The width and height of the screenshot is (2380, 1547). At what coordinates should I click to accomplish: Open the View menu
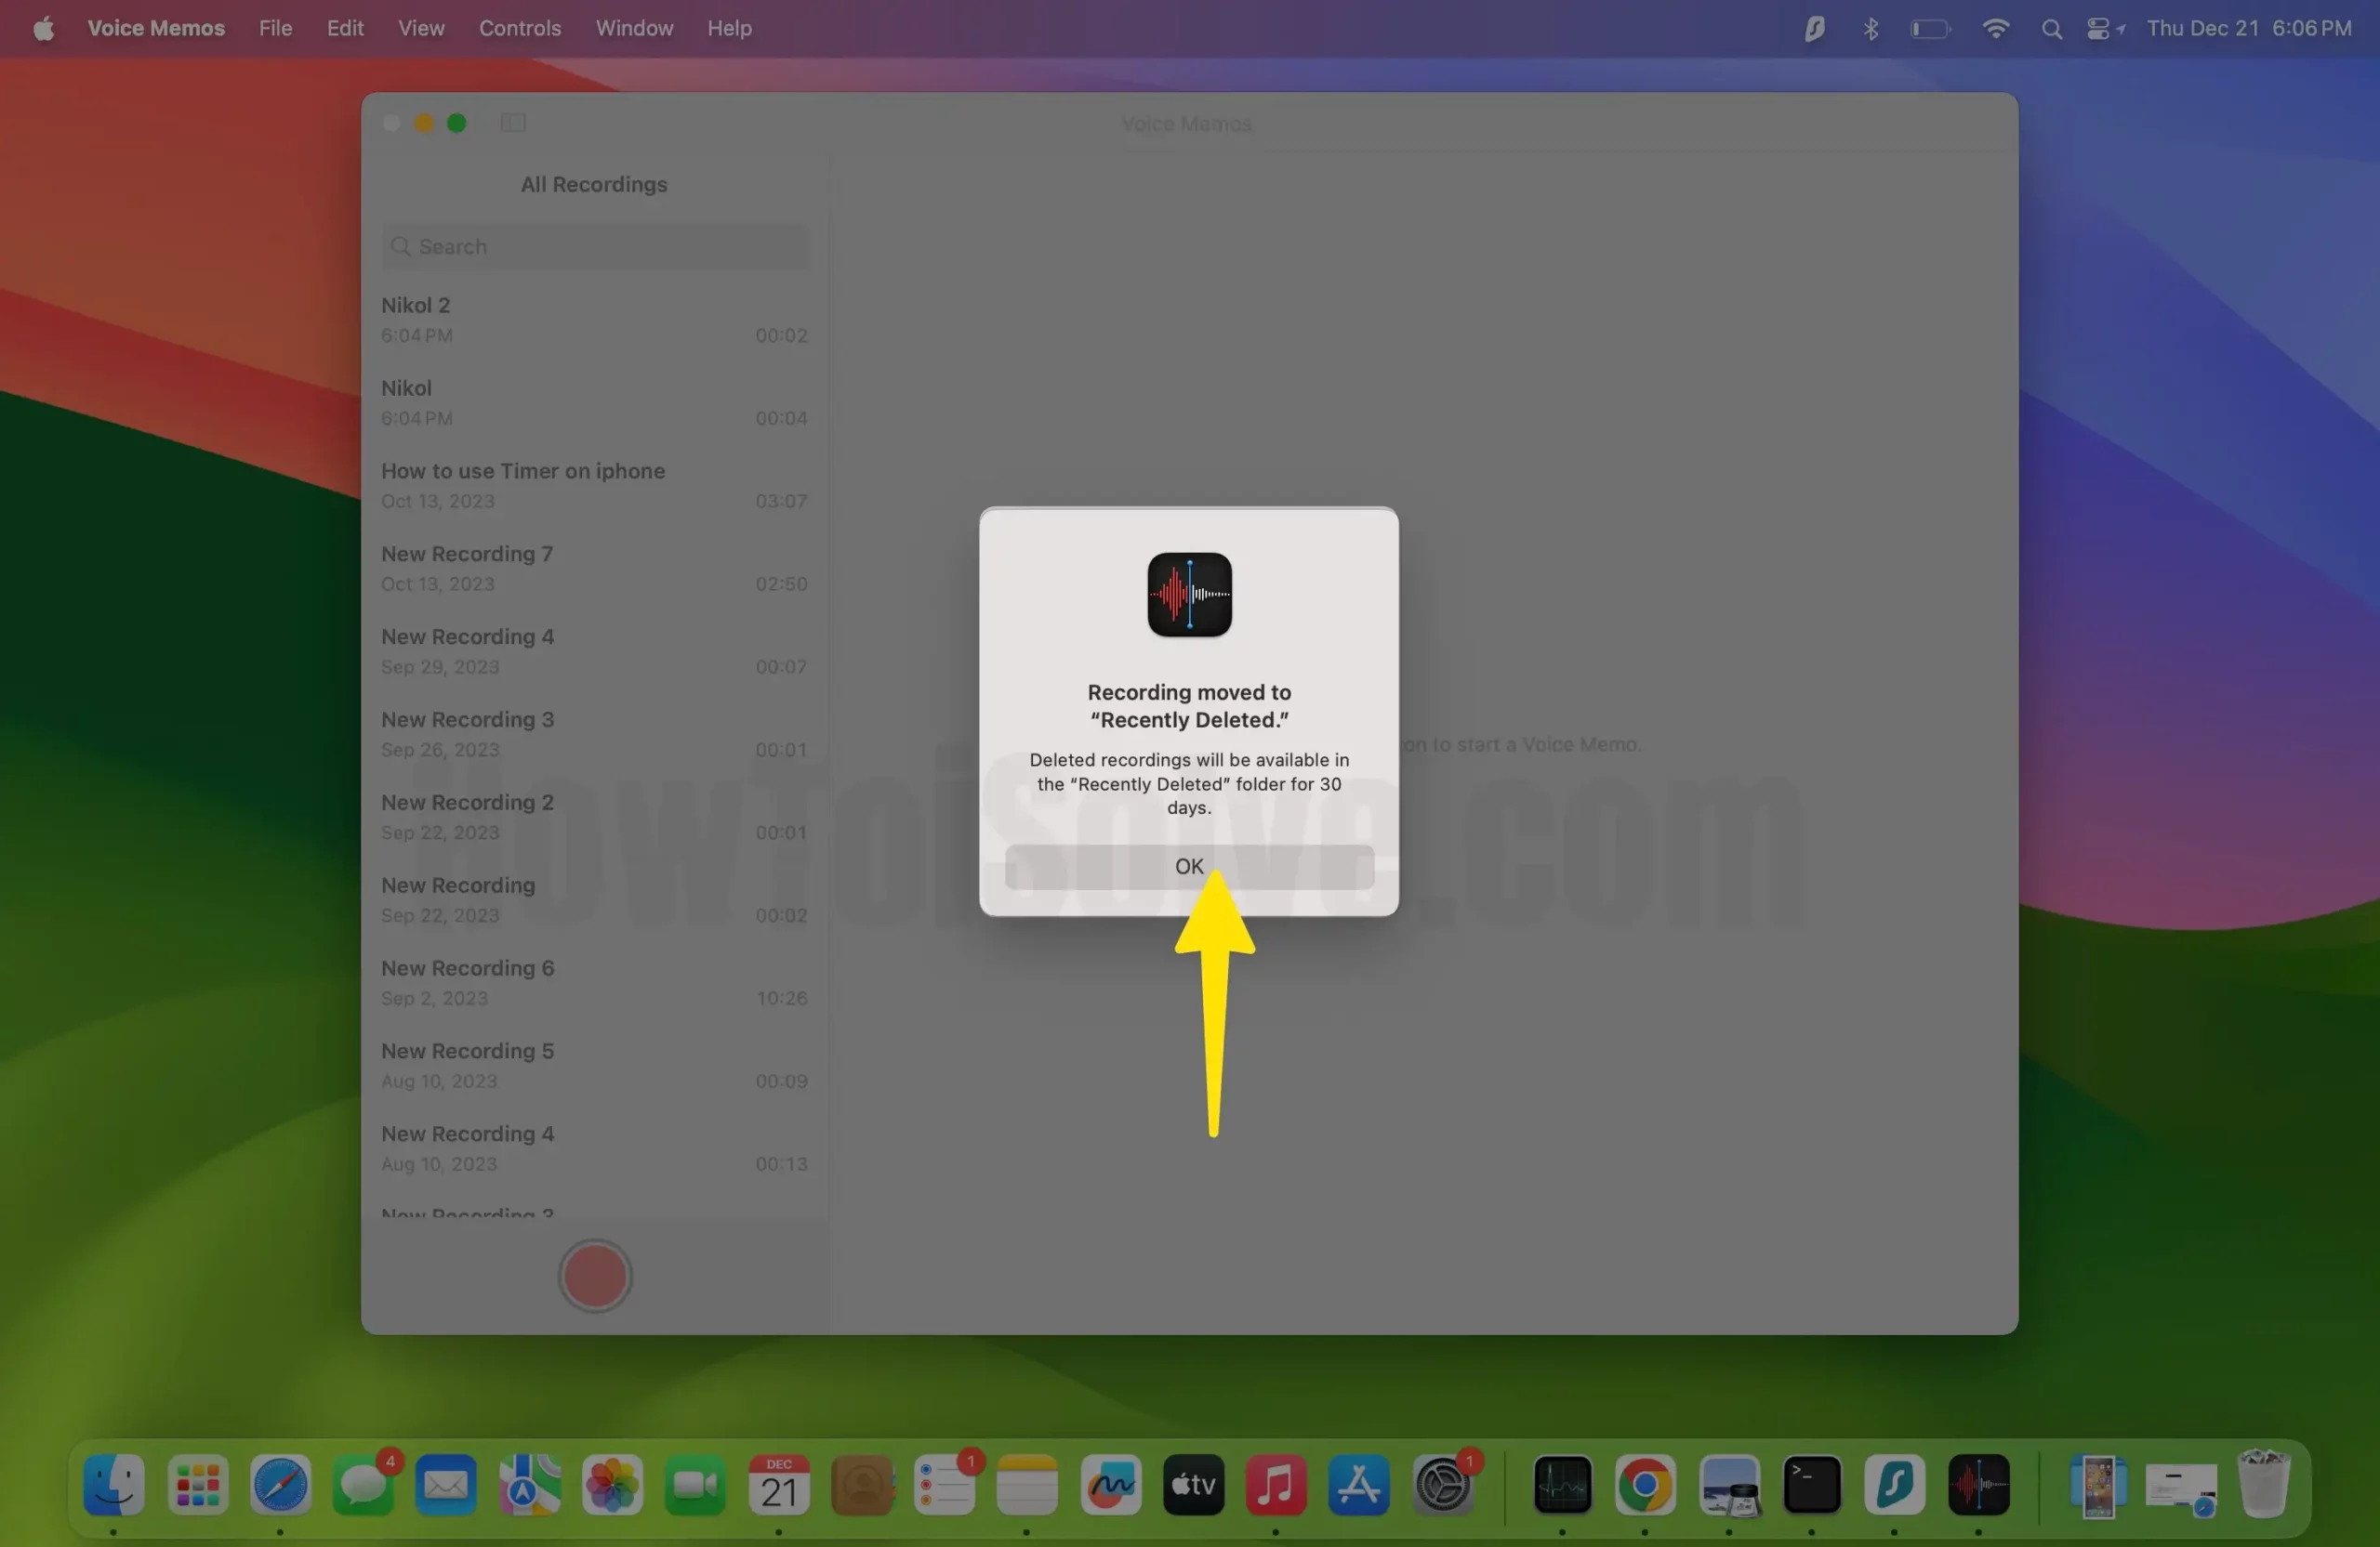[421, 28]
